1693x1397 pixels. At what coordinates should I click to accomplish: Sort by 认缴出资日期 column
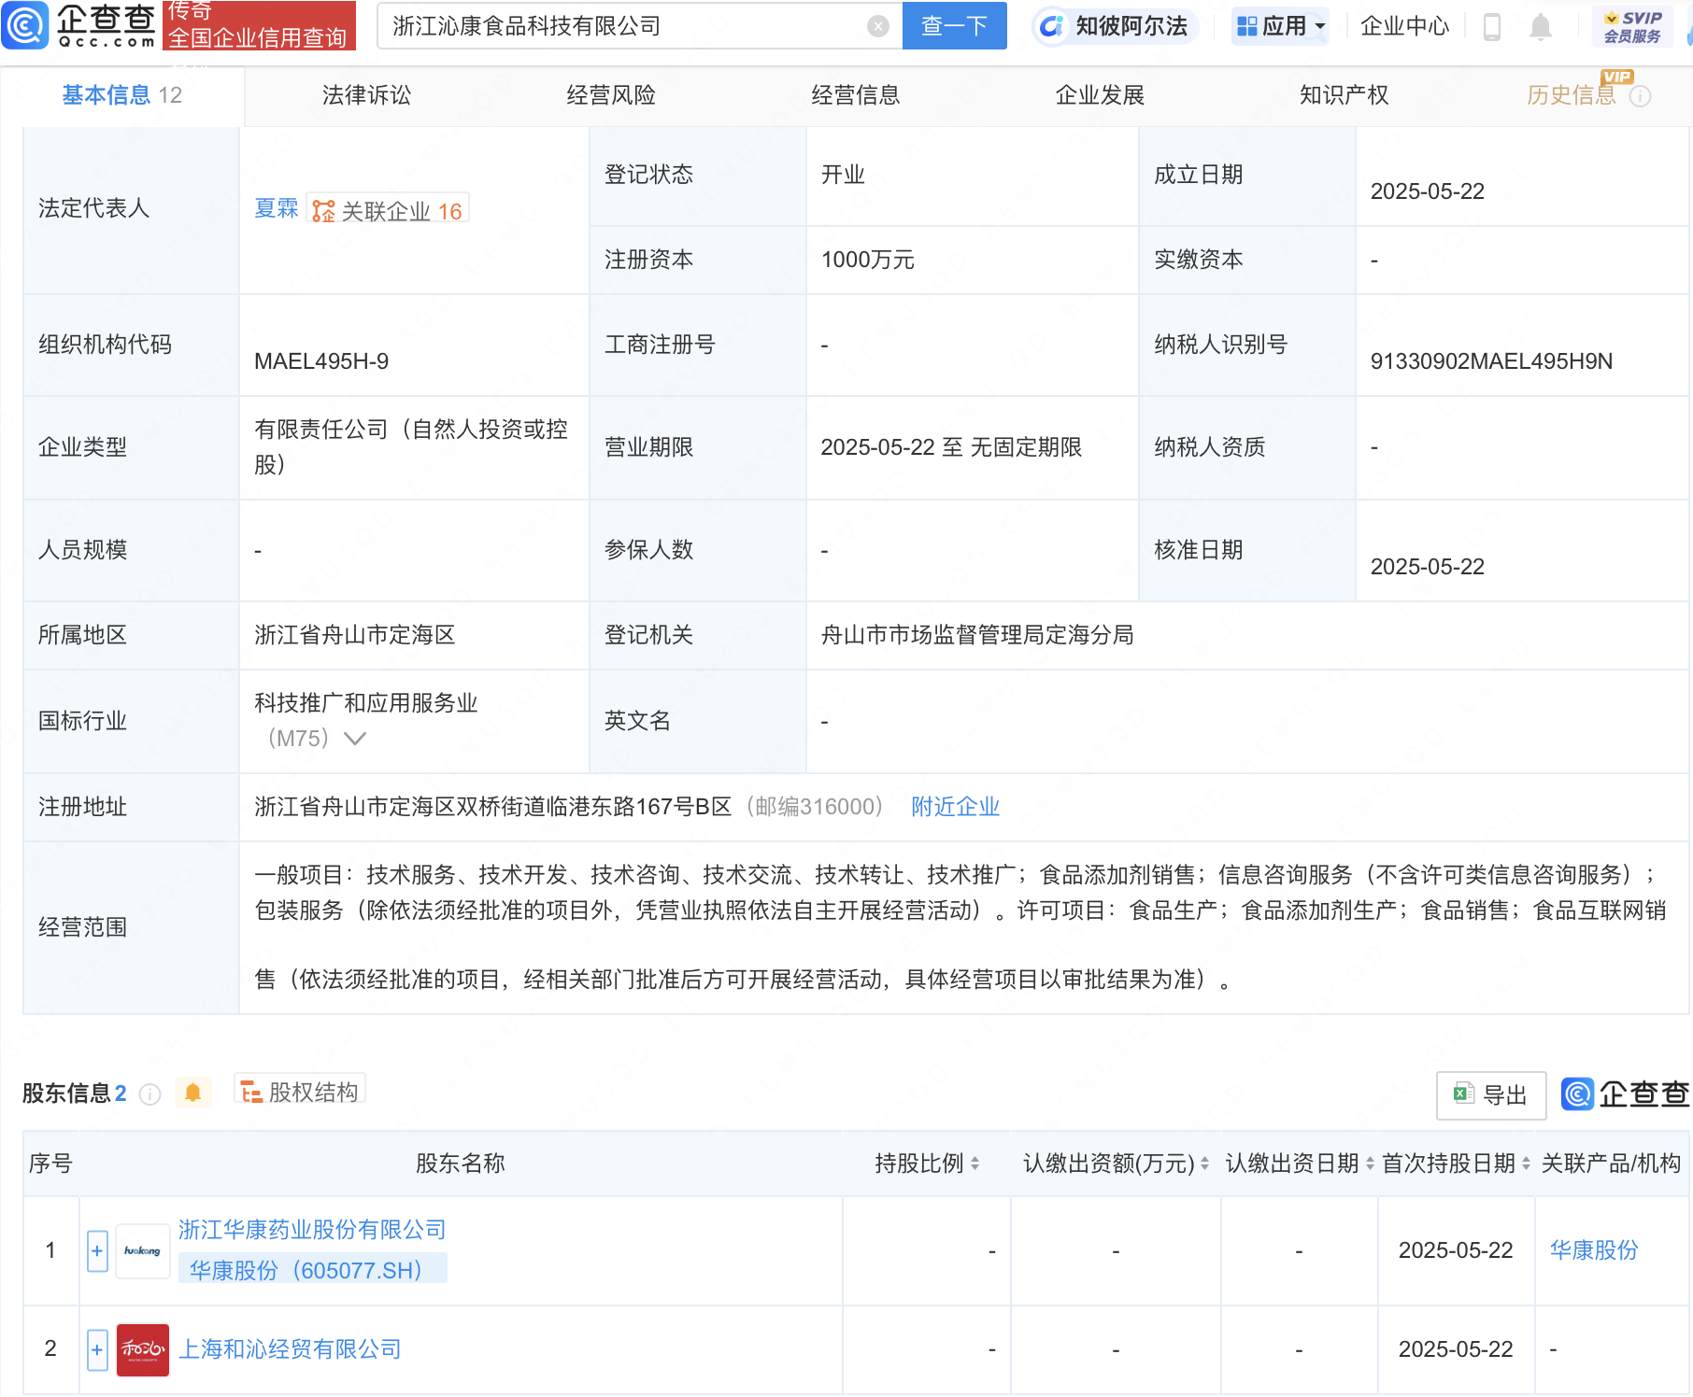click(x=1370, y=1164)
